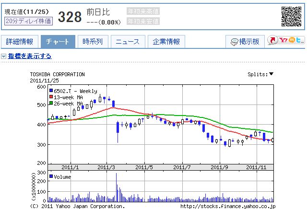Click the green 26-week MA legend swatch
The width and height of the screenshot is (307, 209).
coord(51,103)
